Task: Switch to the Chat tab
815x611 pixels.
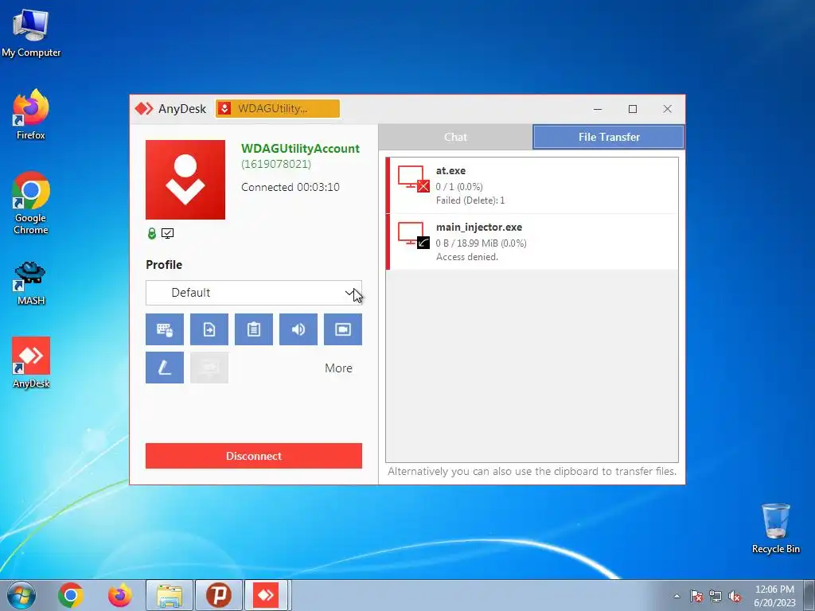Action: pyautogui.click(x=455, y=137)
